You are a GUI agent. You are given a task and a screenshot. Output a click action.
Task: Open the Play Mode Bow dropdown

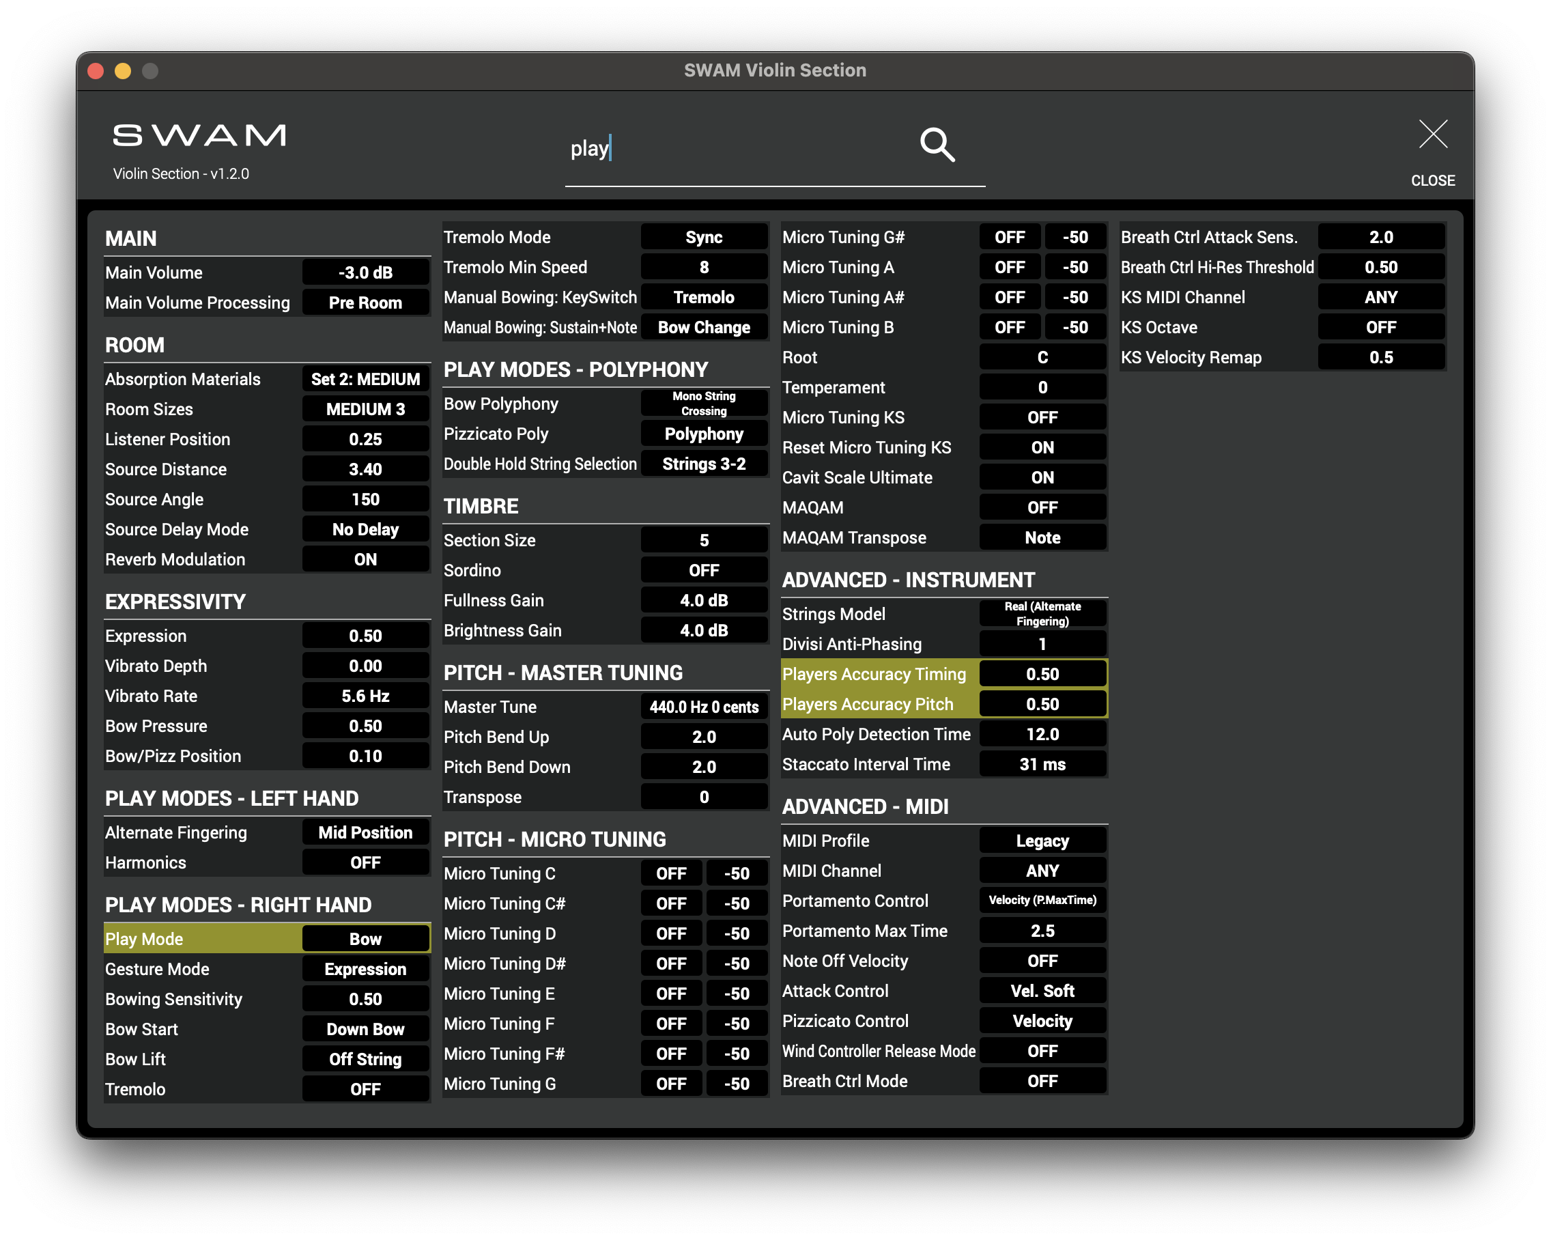(x=365, y=938)
